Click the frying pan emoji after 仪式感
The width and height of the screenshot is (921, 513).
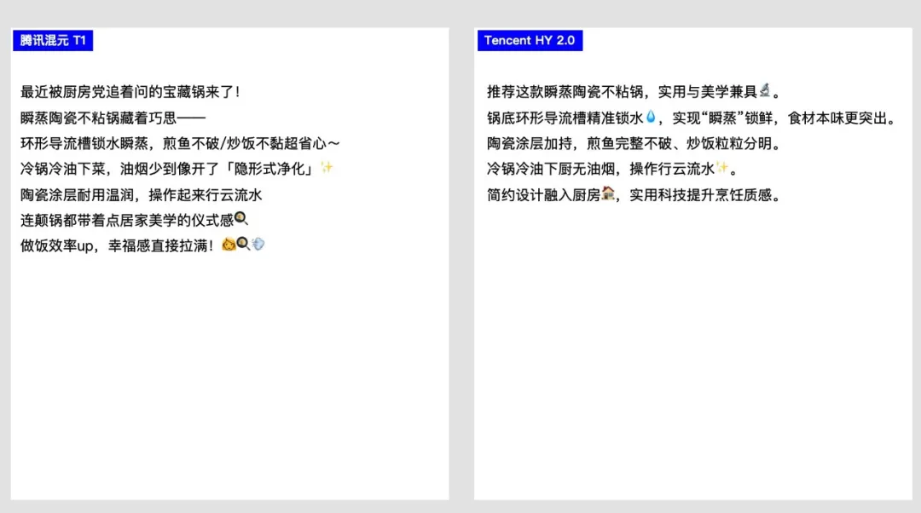(x=241, y=220)
